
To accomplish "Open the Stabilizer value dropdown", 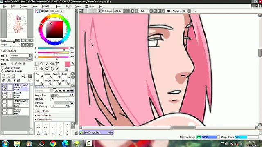I will tap(189, 11).
